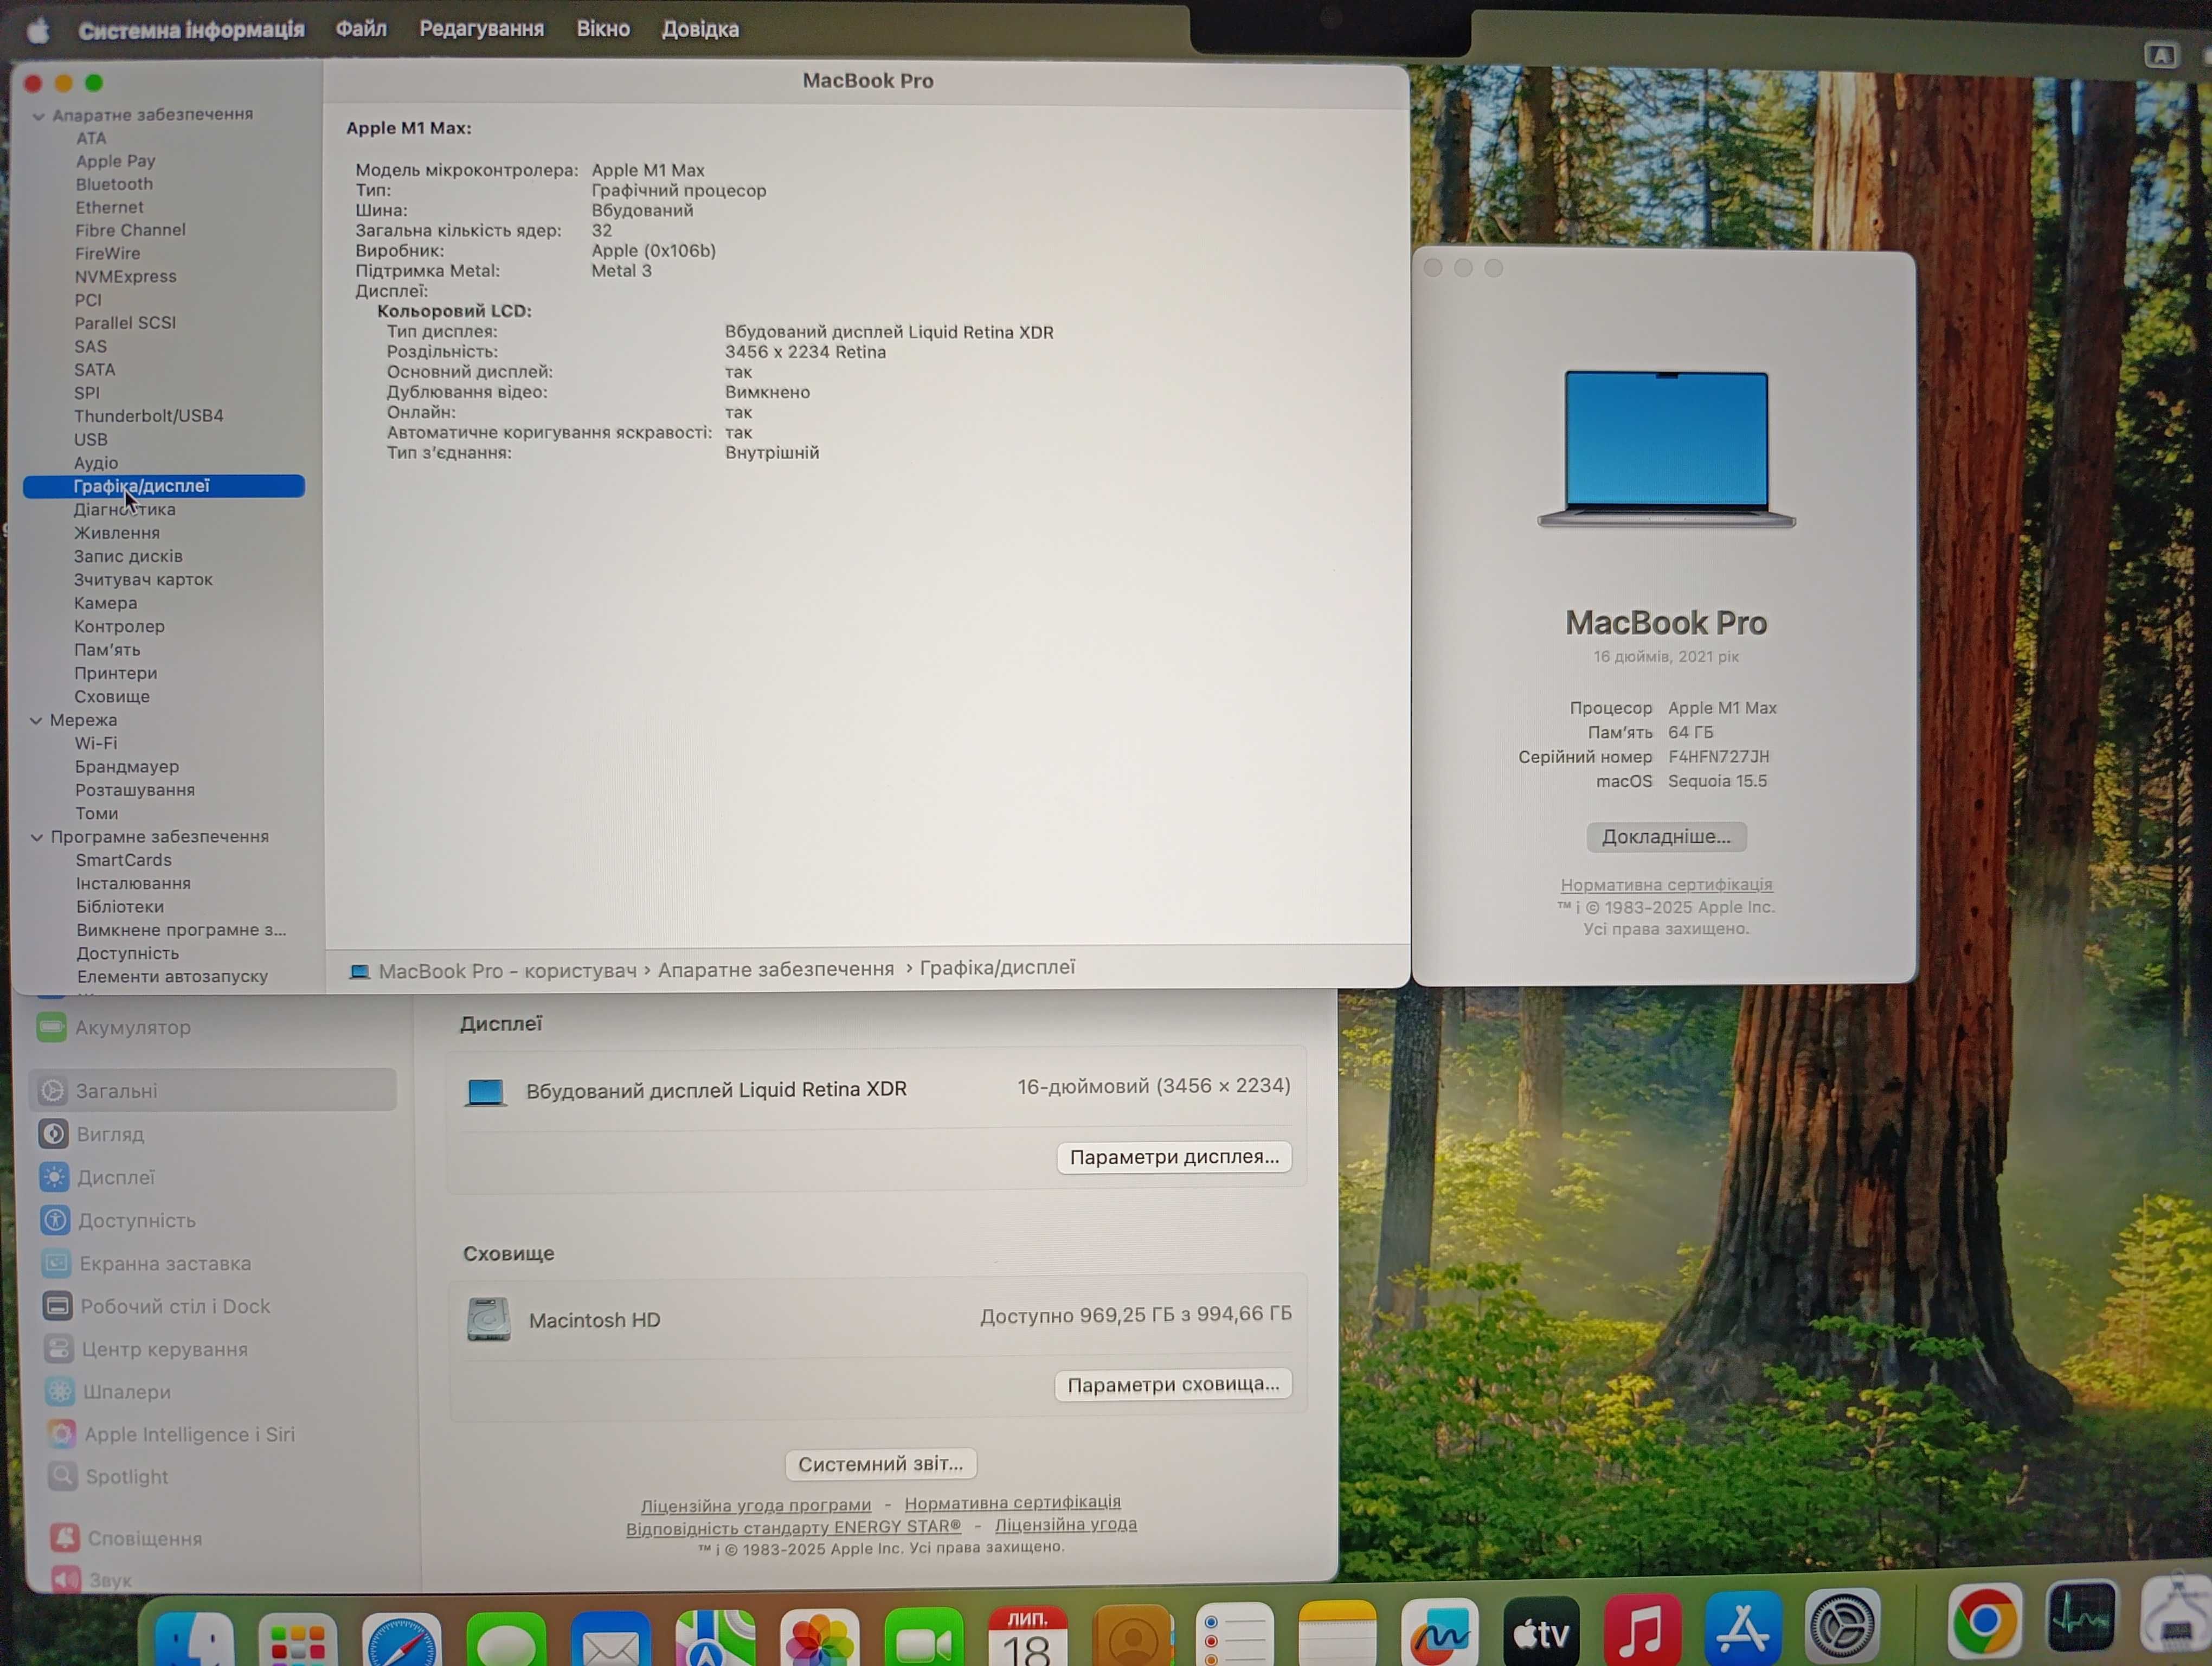
Task: Select Thunderbolt/USB4 in hardware list
Action: pos(149,416)
